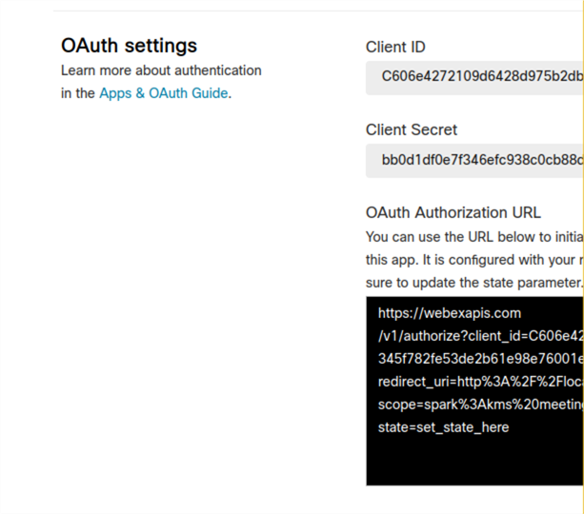Screen dimensions: 584x514
Task: Click the OAuth settings heading
Action: pos(129,46)
